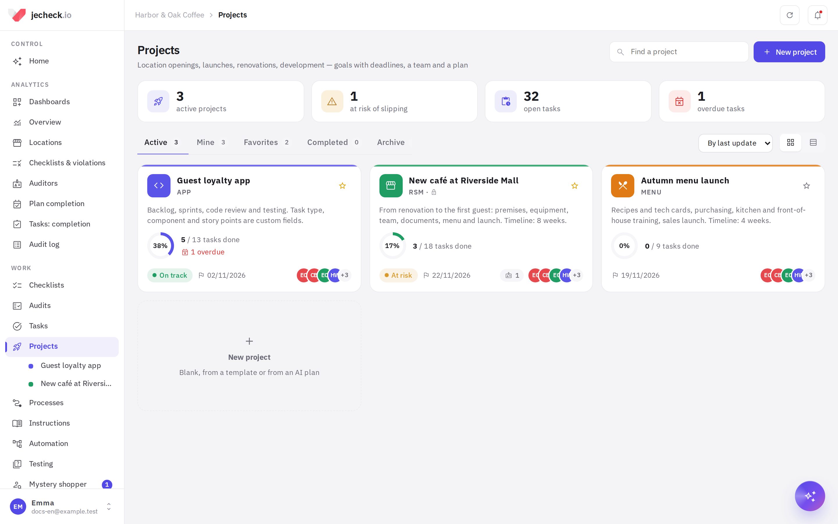This screenshot has height=524, width=838.
Task: Unfavorite the Guest loyalty app star
Action: pyautogui.click(x=342, y=186)
